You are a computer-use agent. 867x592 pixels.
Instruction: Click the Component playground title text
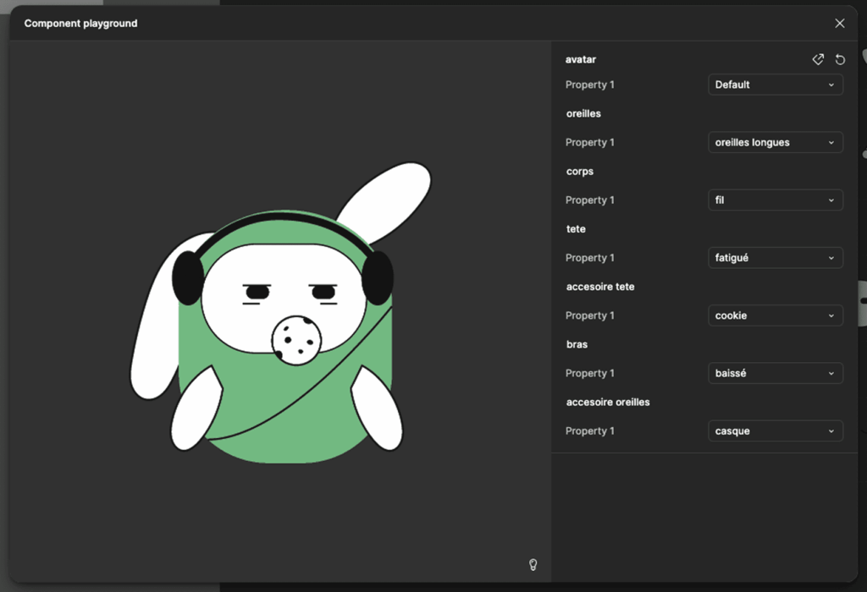point(80,24)
